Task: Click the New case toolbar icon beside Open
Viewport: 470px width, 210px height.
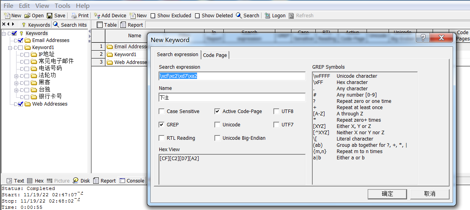Action: click(7, 16)
